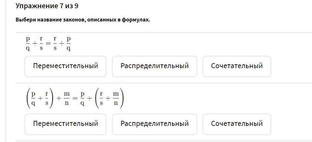Pick Сочетательный for the second formula
The width and height of the screenshot is (312, 142).
pos(237,124)
